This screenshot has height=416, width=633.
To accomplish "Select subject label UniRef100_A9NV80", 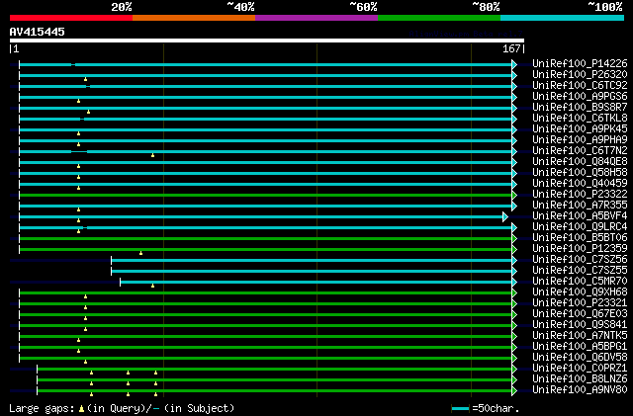I will click(580, 390).
